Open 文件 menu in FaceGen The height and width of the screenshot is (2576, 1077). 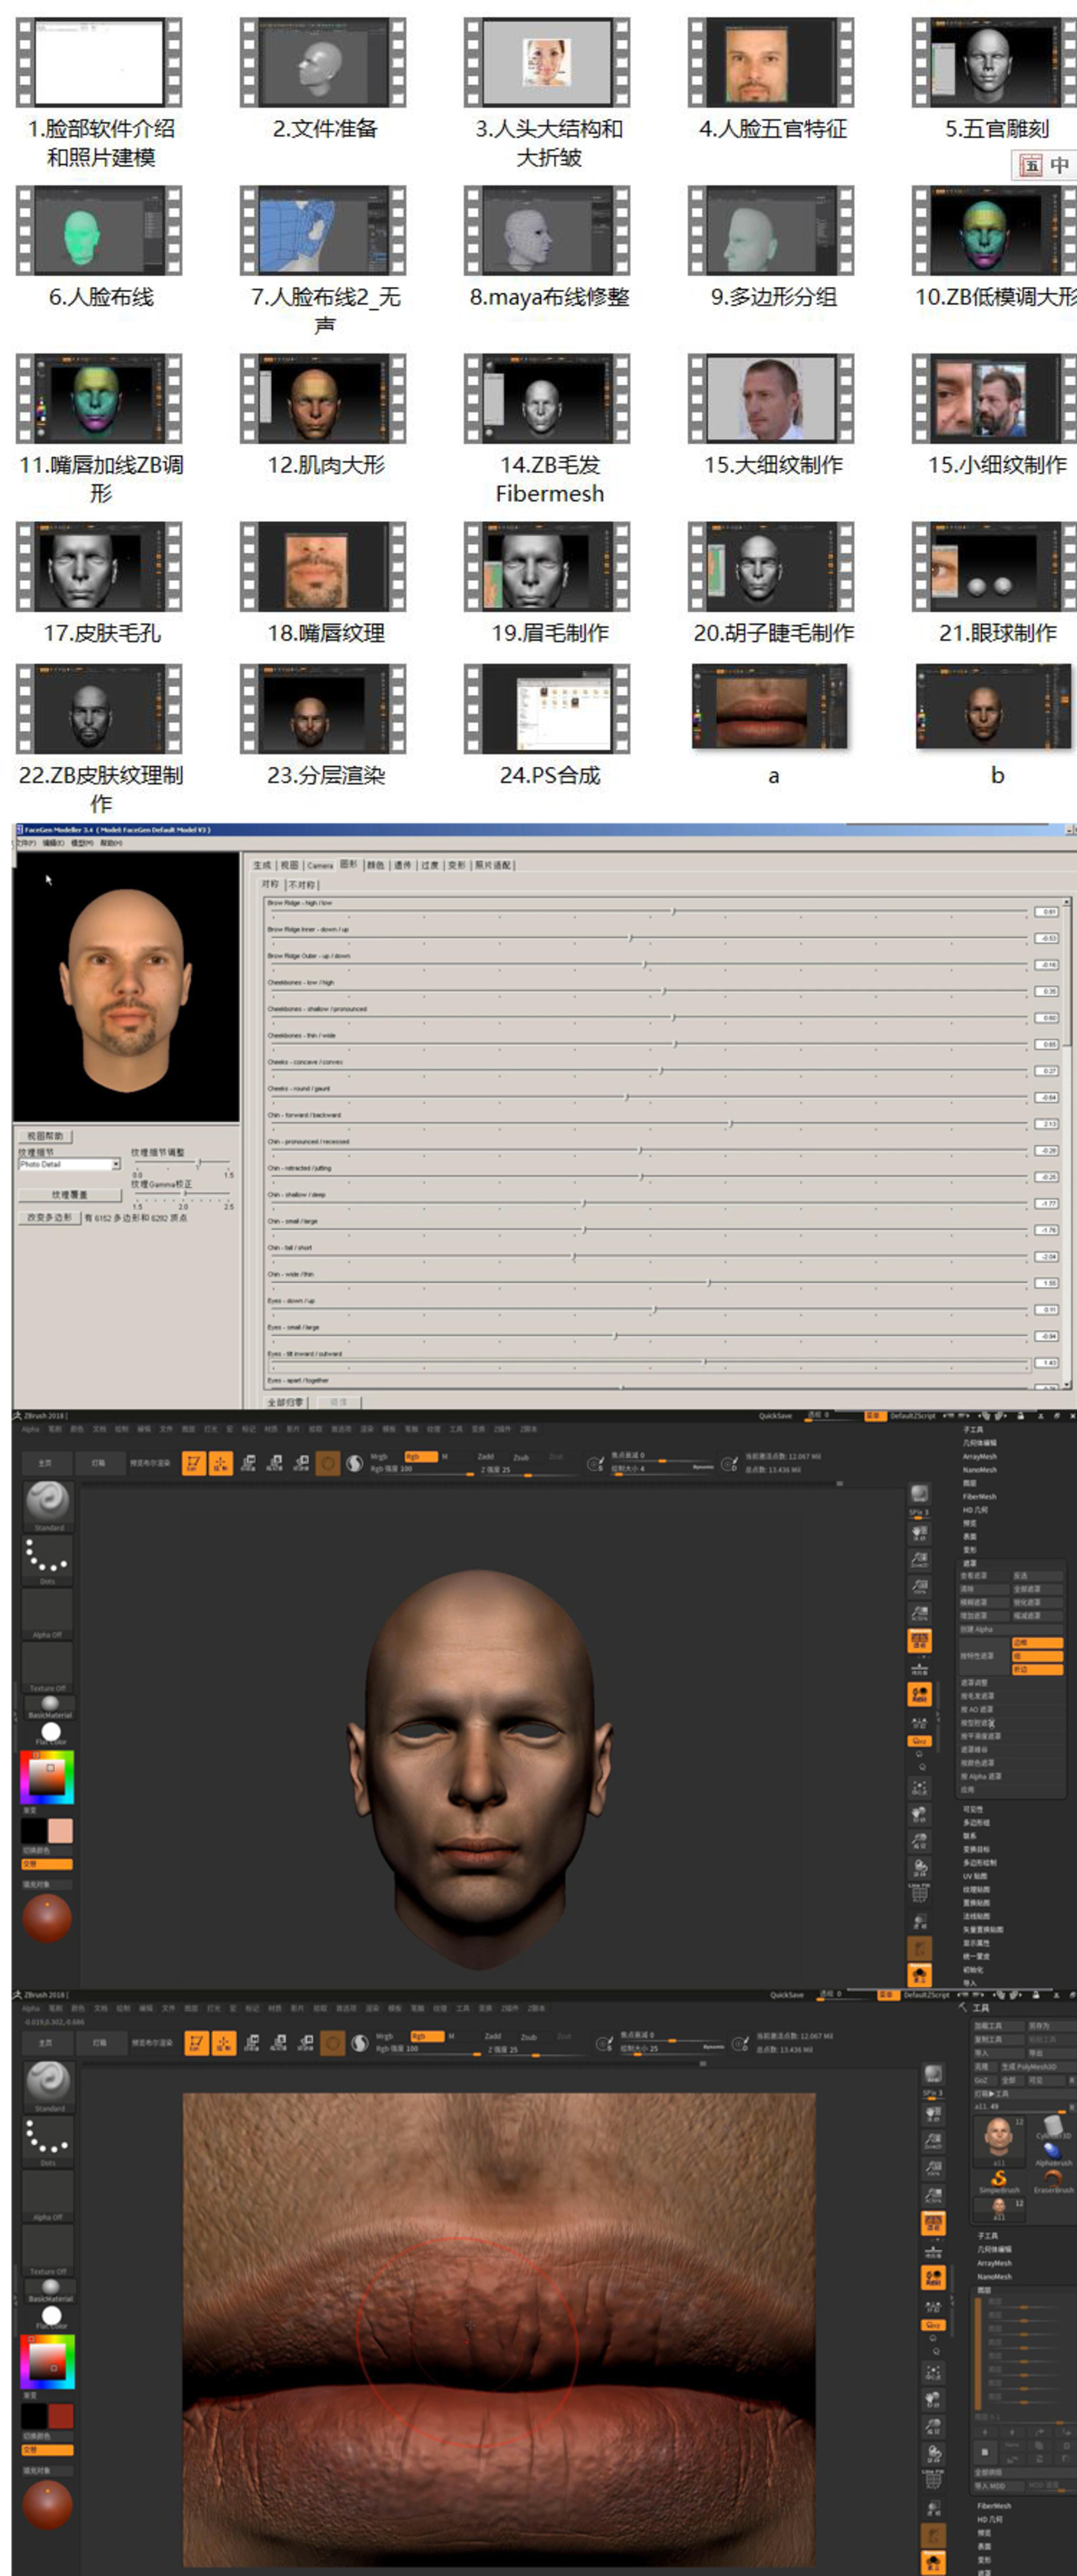26,843
